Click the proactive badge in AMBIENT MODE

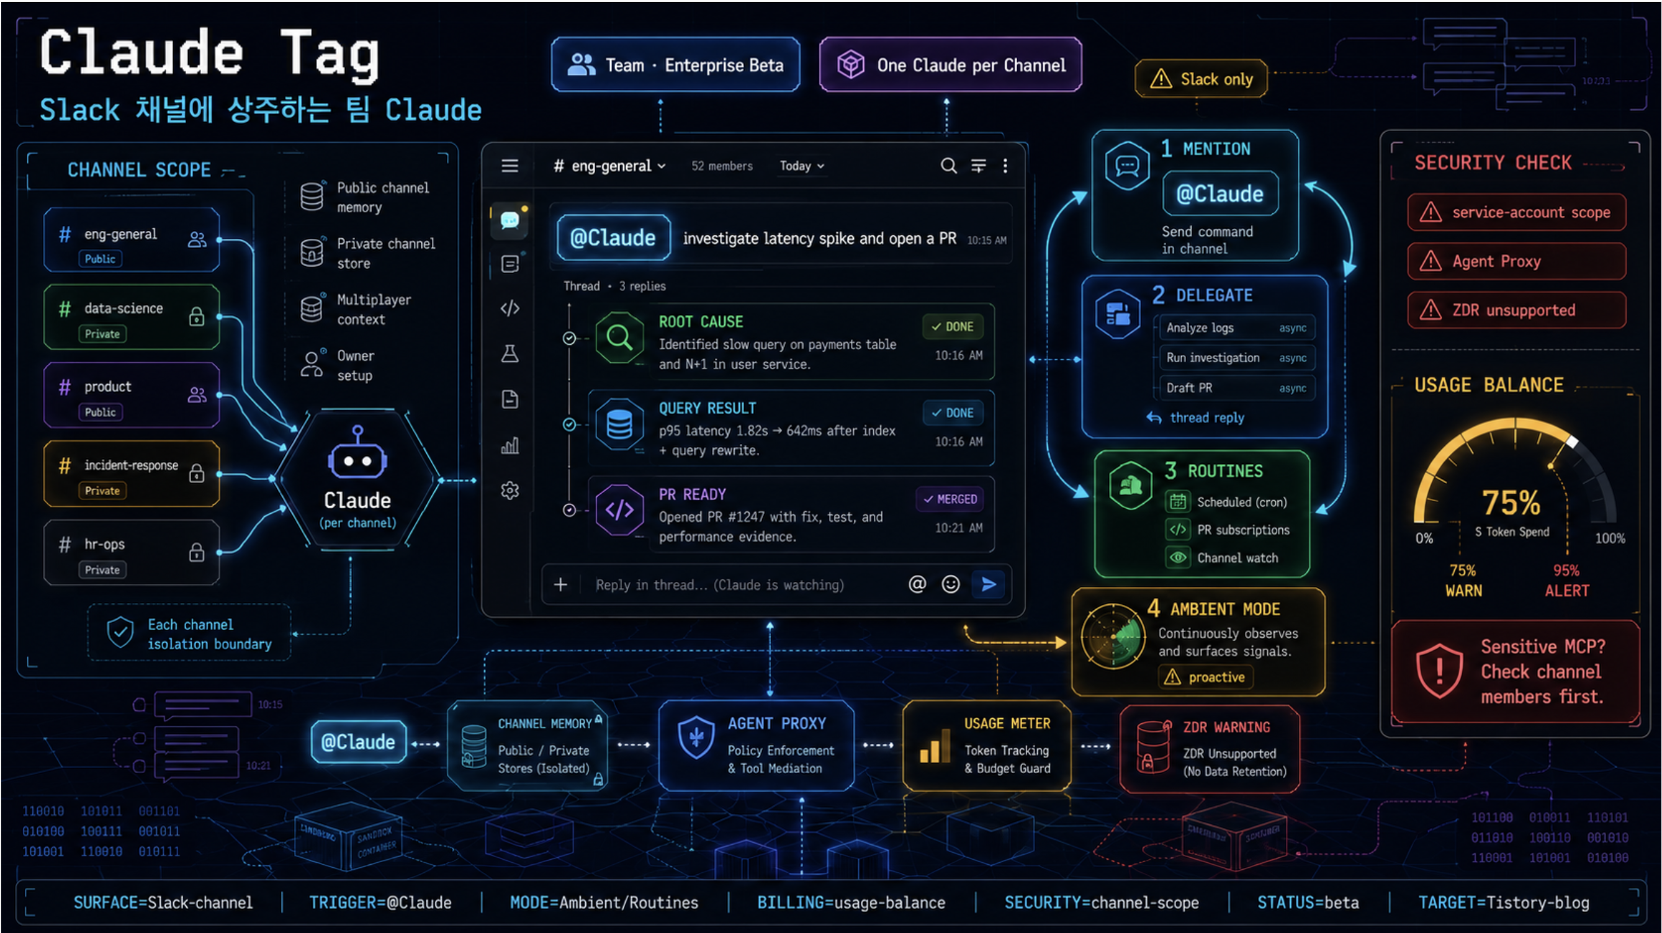1205,677
